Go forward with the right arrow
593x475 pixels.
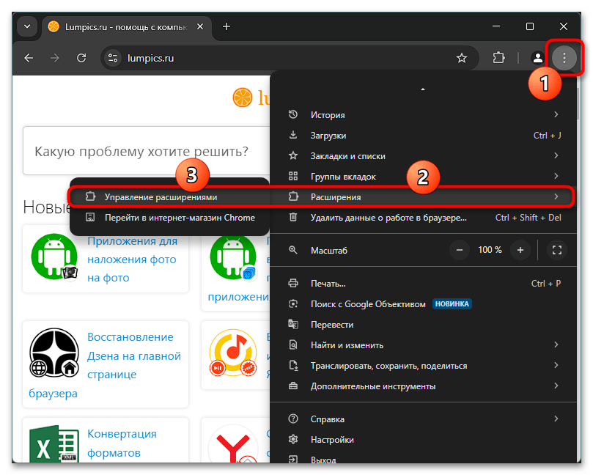55,58
